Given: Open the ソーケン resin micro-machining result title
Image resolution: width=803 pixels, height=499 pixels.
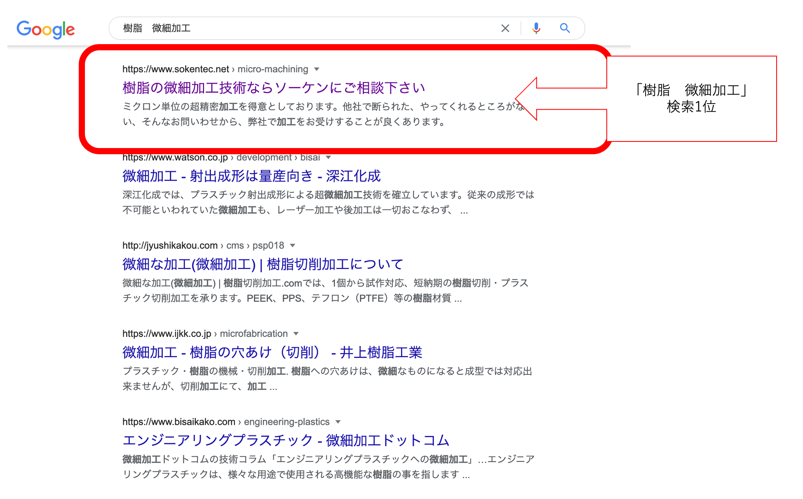Looking at the screenshot, I should [x=273, y=88].
